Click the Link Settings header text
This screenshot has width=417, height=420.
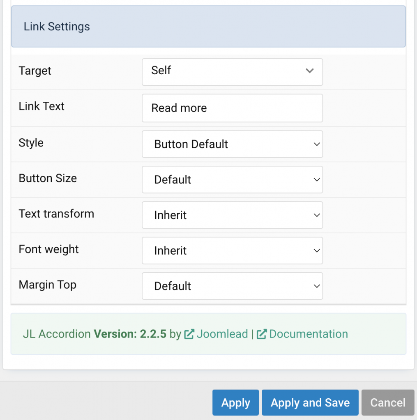pyautogui.click(x=57, y=26)
